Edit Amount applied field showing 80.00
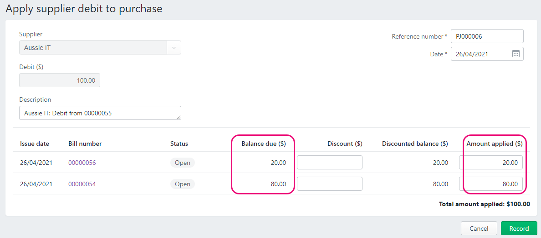This screenshot has width=541, height=238. (490, 183)
